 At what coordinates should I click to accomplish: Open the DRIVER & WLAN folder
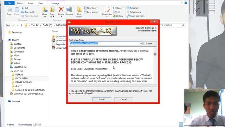22,82
